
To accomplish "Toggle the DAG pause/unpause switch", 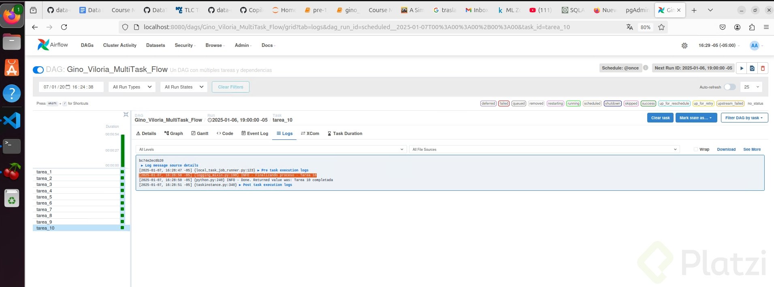I will [38, 70].
